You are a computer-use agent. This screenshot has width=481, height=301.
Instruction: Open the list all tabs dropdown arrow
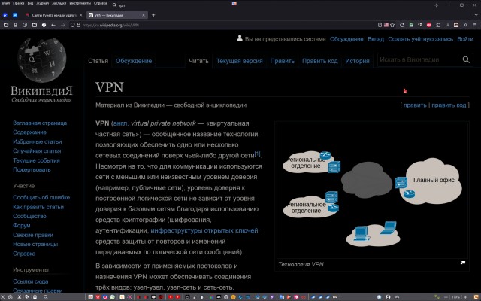click(476, 15)
